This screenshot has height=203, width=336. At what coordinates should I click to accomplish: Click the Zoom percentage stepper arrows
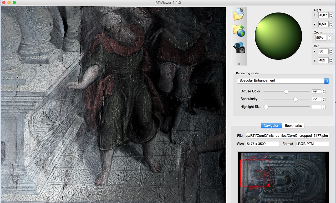coord(329,38)
